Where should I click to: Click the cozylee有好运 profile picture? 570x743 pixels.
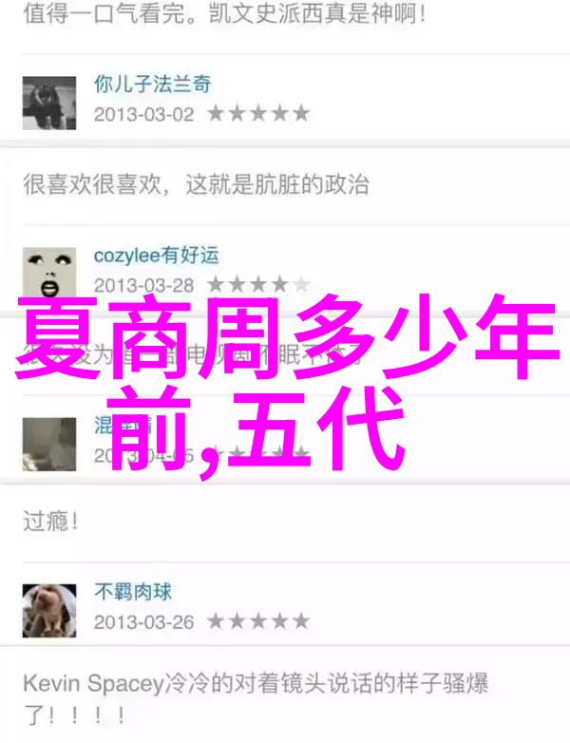coord(49,274)
